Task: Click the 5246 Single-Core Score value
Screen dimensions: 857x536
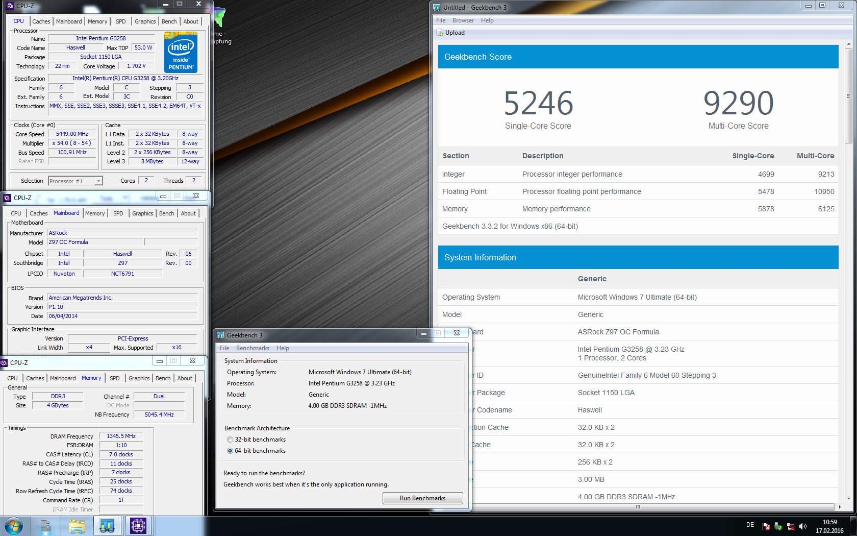Action: [538, 103]
